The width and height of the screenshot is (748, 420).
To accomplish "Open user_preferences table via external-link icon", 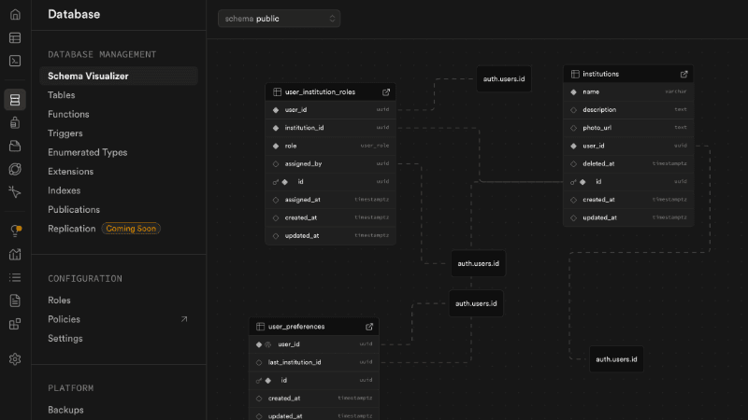I will coord(369,327).
